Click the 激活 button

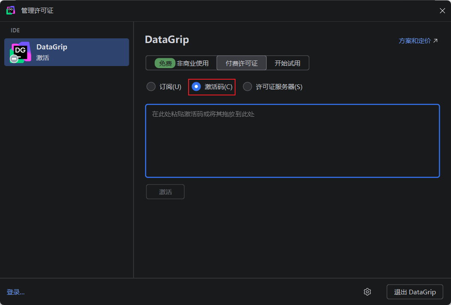[x=166, y=192]
